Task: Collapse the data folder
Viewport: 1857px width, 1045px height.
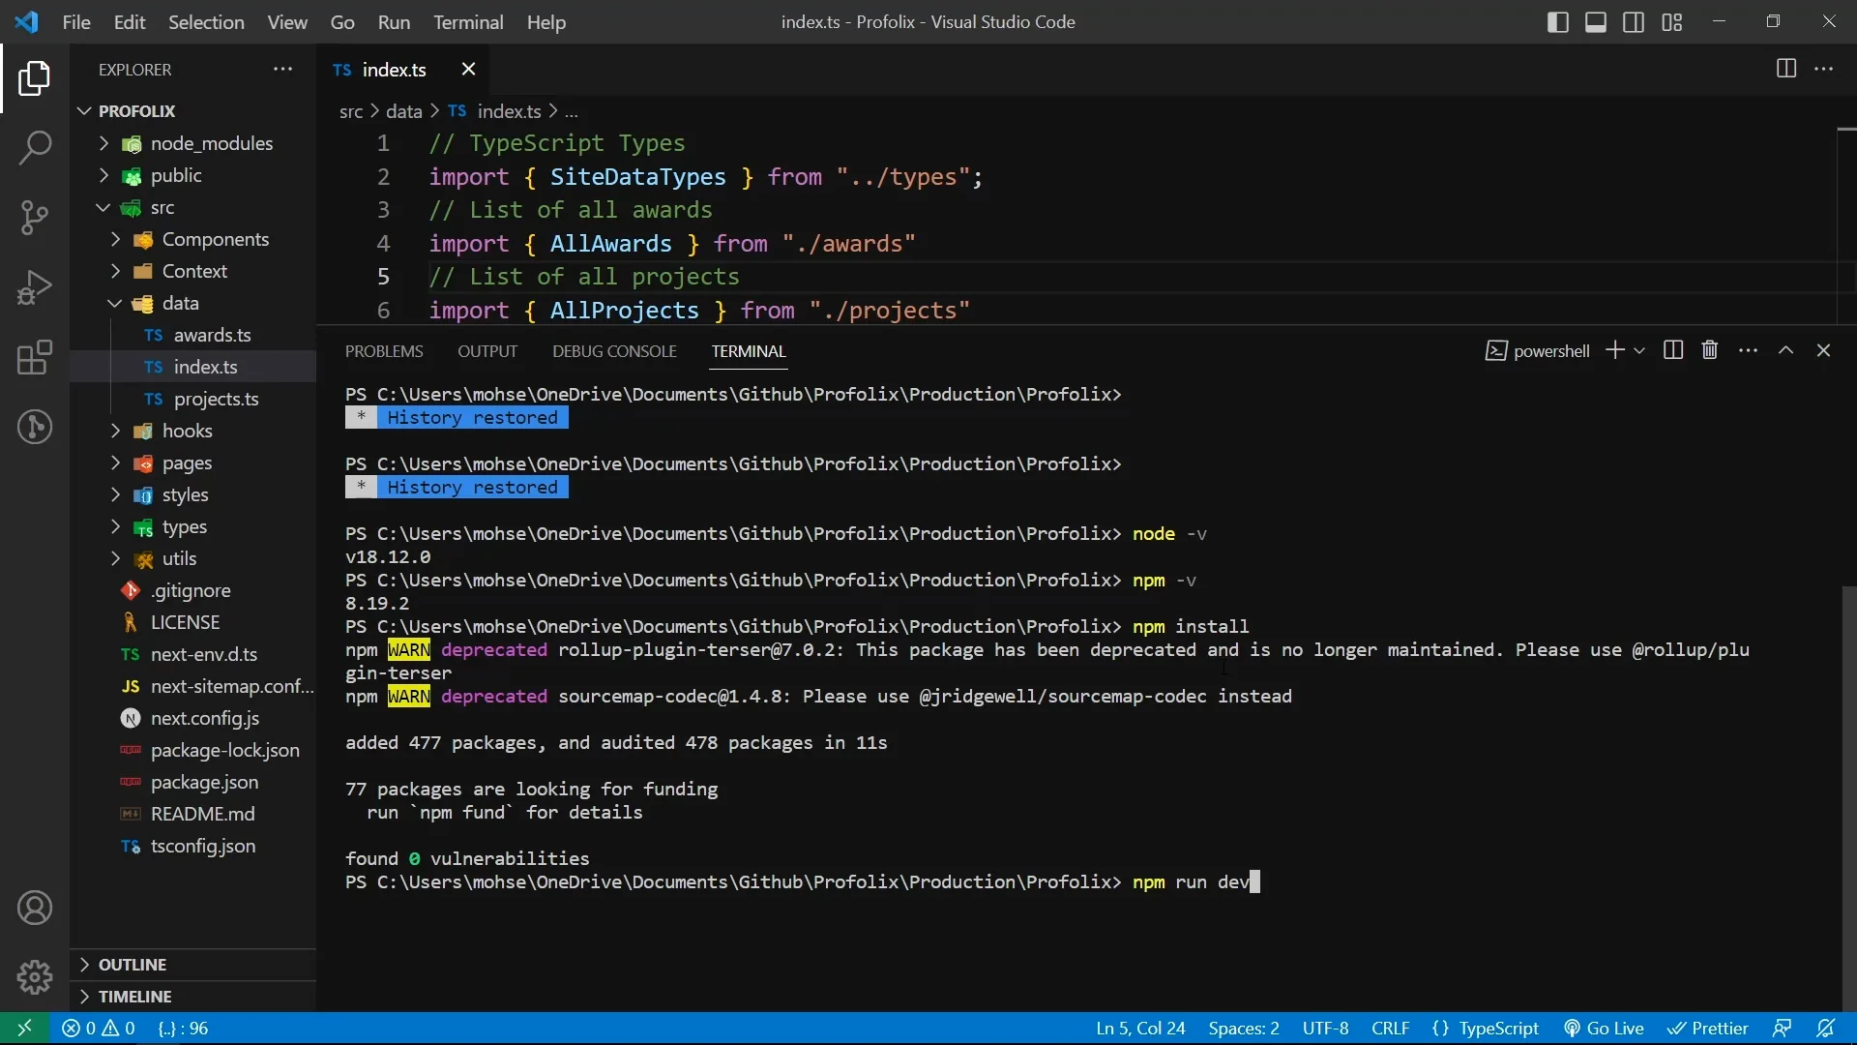Action: 193,303
